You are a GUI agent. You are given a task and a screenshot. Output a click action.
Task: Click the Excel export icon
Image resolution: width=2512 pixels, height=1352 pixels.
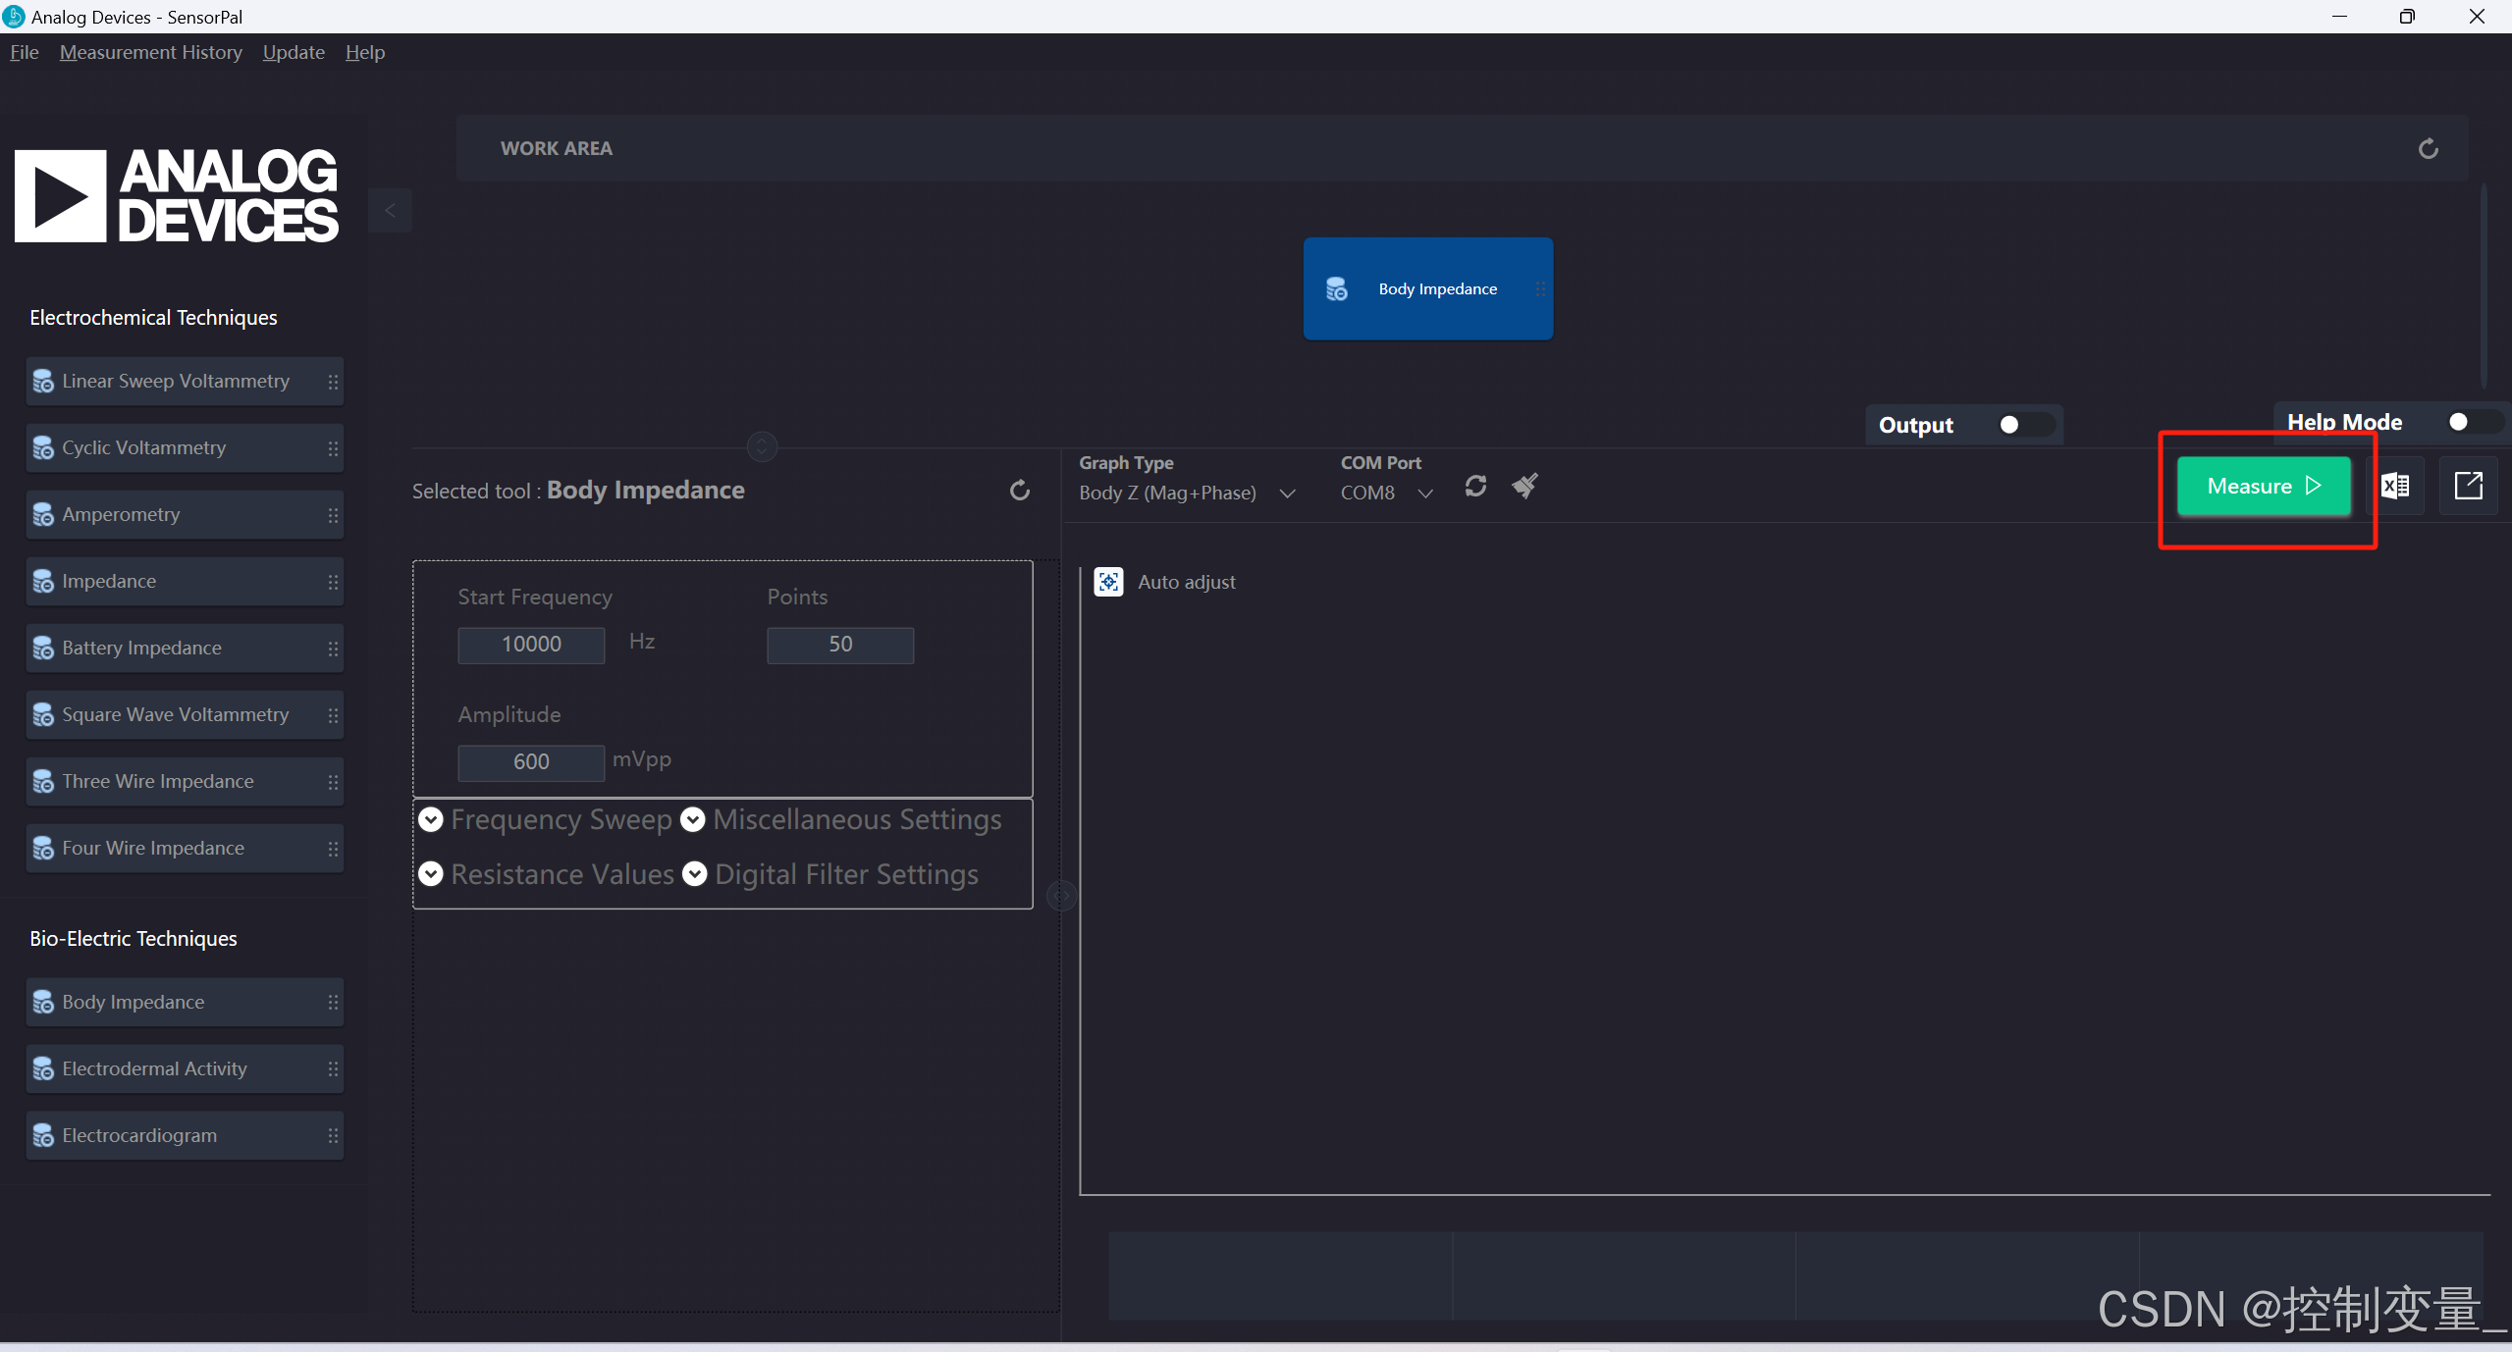pyautogui.click(x=2395, y=486)
